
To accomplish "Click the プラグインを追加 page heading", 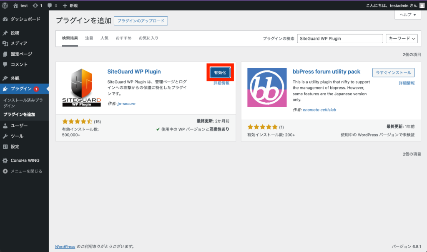I will [x=83, y=21].
